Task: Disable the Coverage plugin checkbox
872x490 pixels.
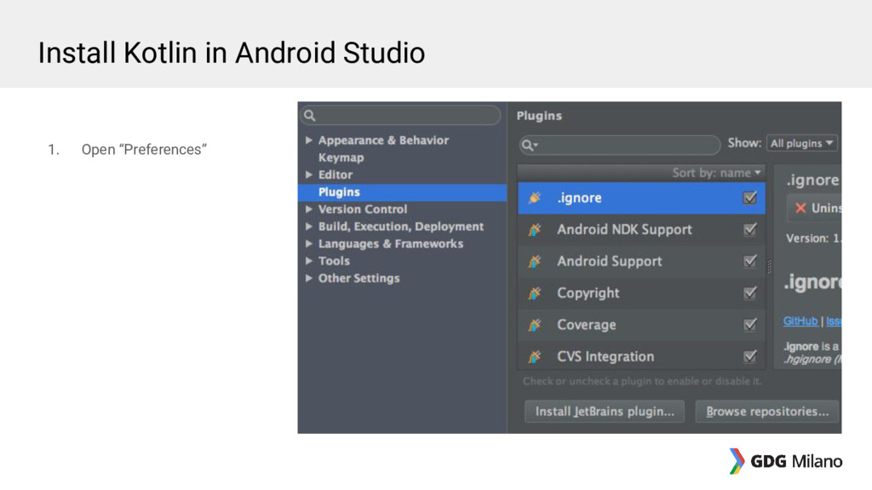Action: [749, 324]
